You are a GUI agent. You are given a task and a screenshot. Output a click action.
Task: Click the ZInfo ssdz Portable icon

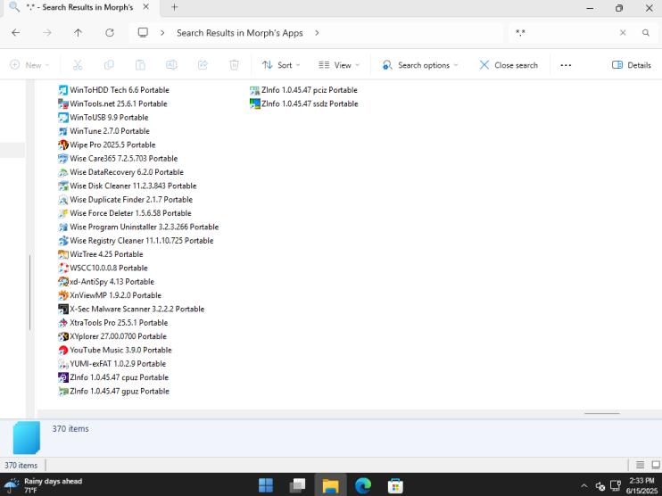[x=254, y=103]
